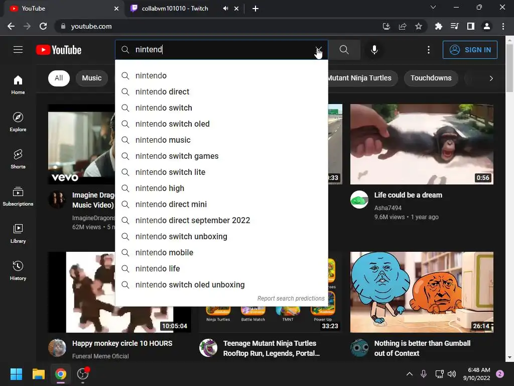Choose "nintendo direct september 2022" suggestion

point(221,221)
